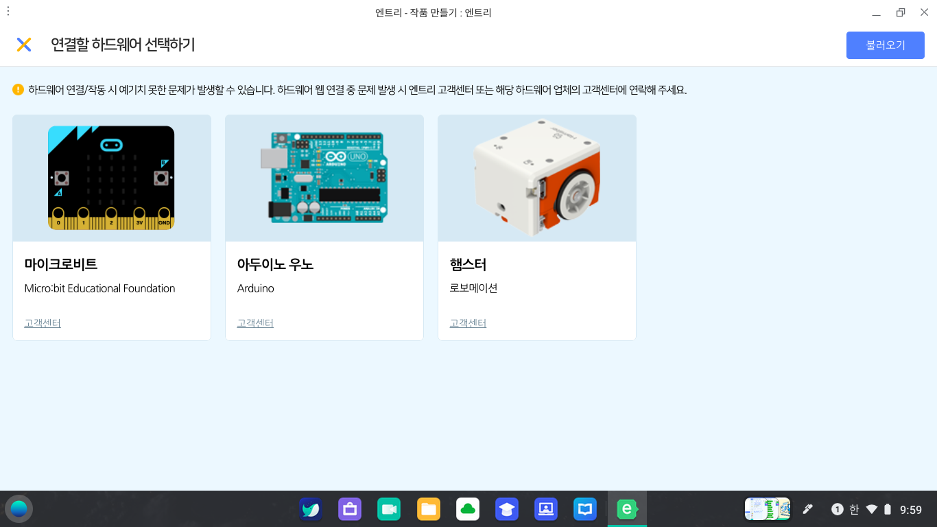Open 고객센터 link on the 아두이노 우노 card

pos(255,323)
